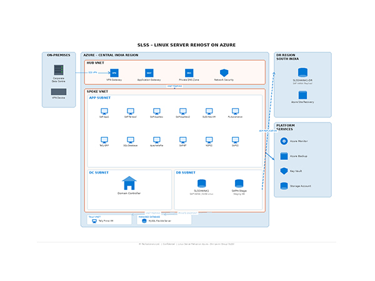Click the MySQL Flexible Server icon
The width and height of the screenshot is (375, 281).
pos(144,221)
